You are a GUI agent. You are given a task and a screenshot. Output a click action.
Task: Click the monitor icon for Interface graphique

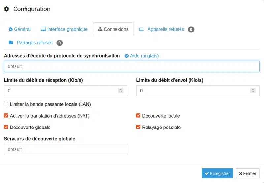pyautogui.click(x=43, y=29)
